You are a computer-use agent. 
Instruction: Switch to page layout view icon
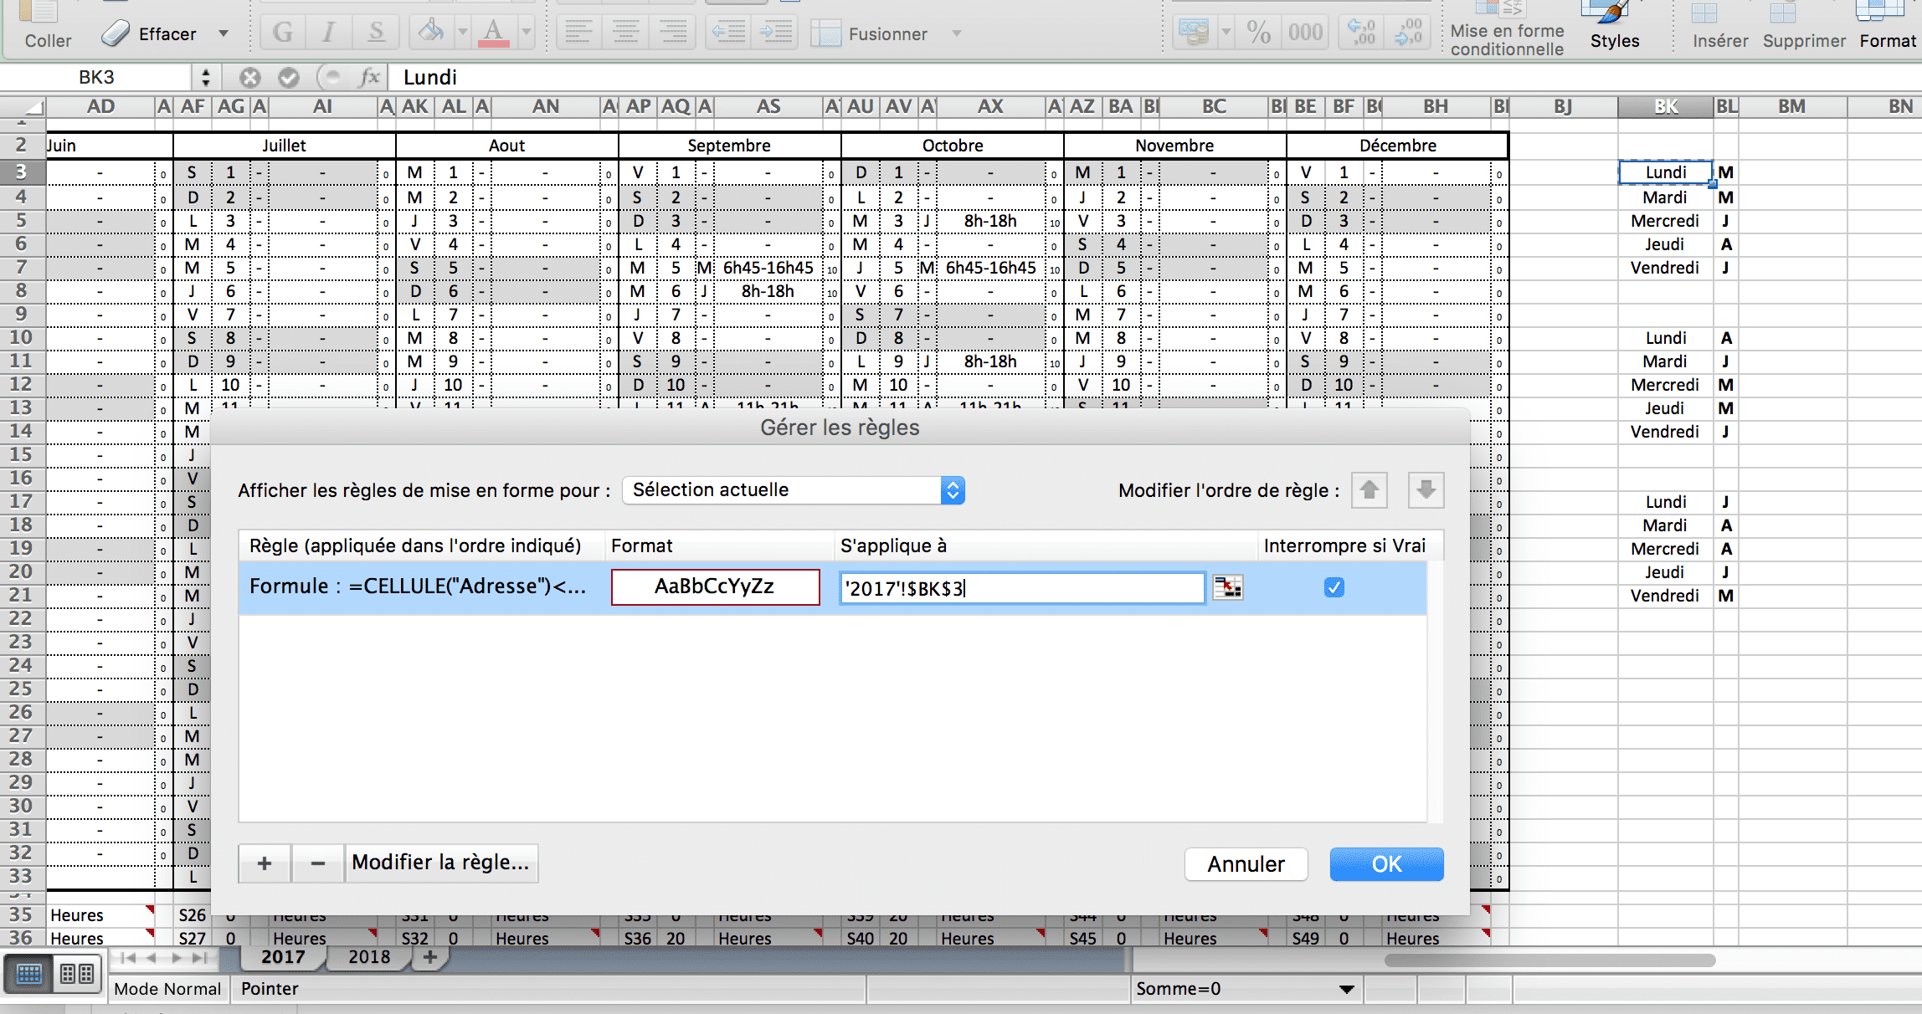coord(77,974)
